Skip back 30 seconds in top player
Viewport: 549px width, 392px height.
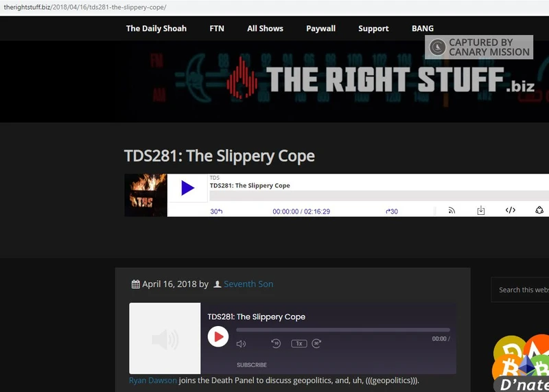[216, 211]
